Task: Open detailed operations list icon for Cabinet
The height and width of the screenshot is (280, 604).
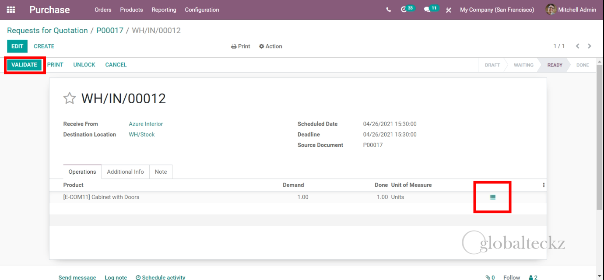Action: pyautogui.click(x=492, y=197)
